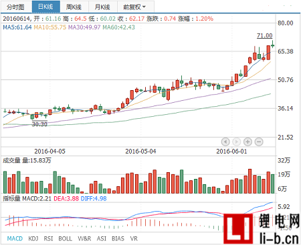Select the MACD indicator
The height and width of the screenshot is (245, 301).
[15, 238]
